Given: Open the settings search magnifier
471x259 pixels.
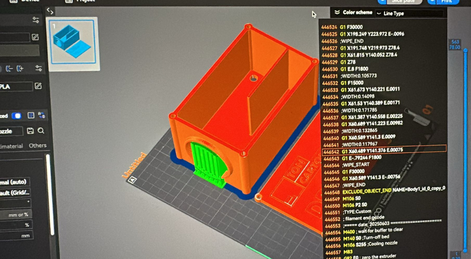Looking at the screenshot, I should click(x=41, y=131).
